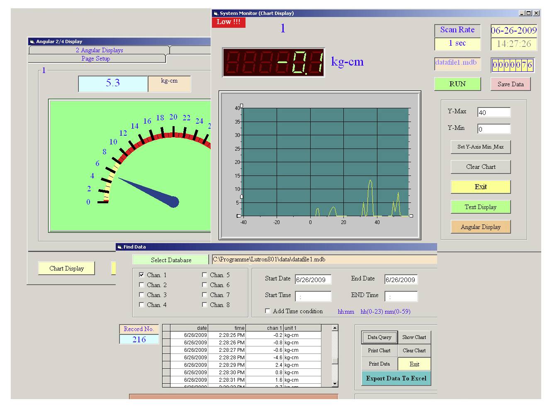Click the data table scrollbar up arrow

[x=335, y=328]
